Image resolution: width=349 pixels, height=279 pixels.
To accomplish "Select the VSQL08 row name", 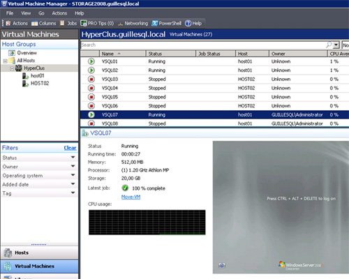I will tap(110, 123).
